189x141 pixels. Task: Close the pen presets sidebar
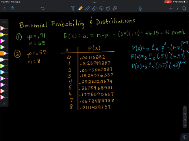(x=4, y=103)
